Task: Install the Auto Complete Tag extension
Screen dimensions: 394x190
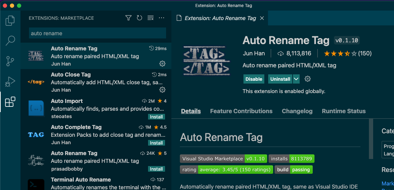Action: 156,143
